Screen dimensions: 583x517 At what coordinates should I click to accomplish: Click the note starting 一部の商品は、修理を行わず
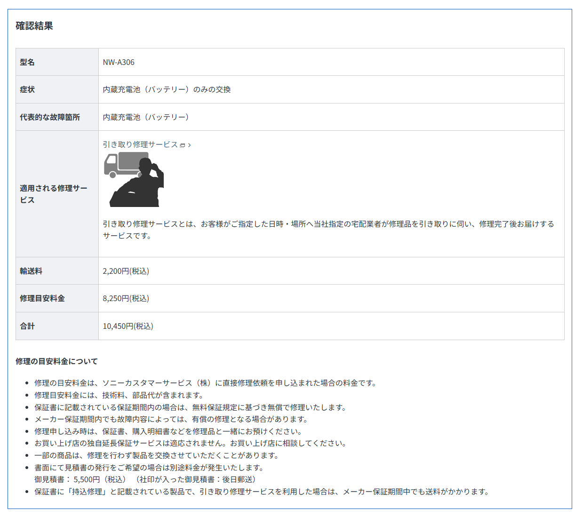pos(158,455)
